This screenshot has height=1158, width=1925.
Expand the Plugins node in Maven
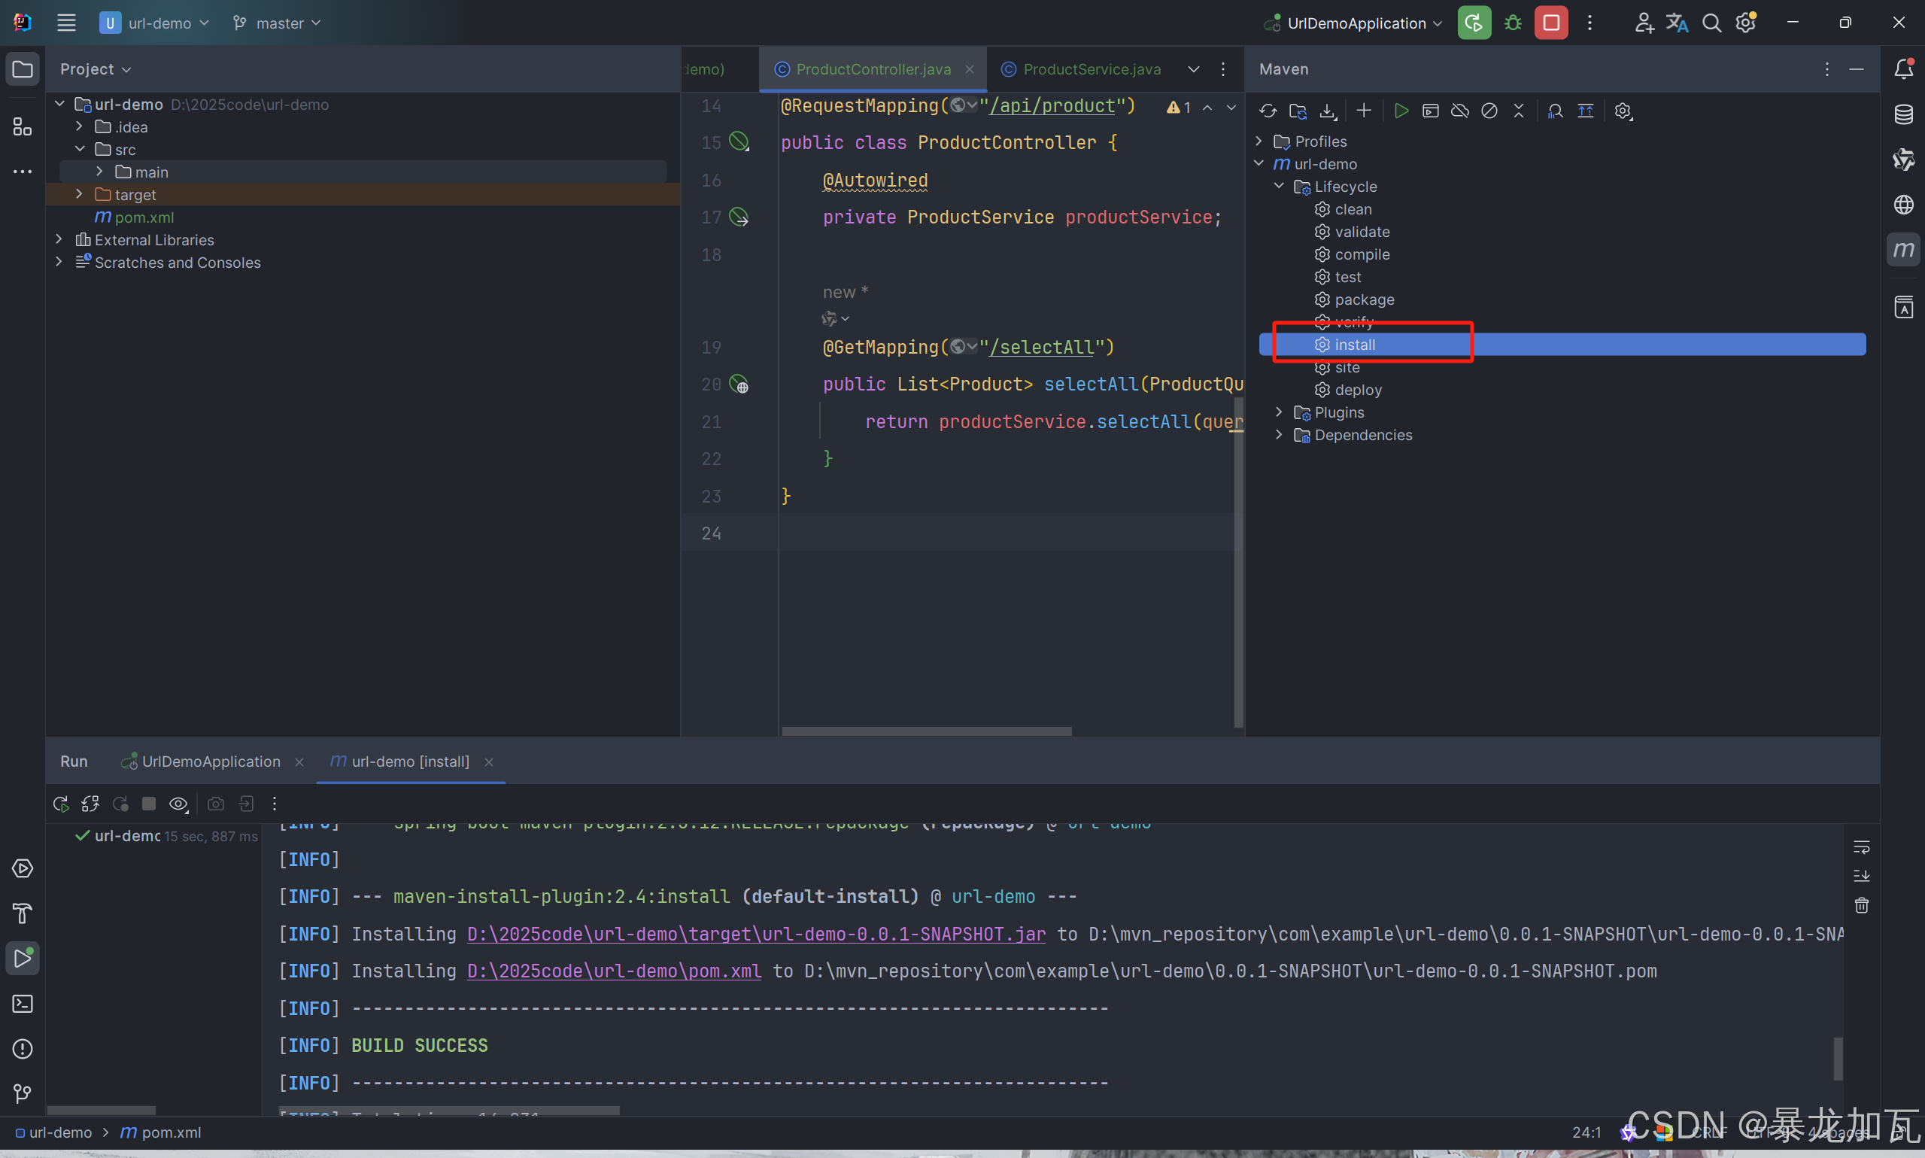pos(1279,412)
